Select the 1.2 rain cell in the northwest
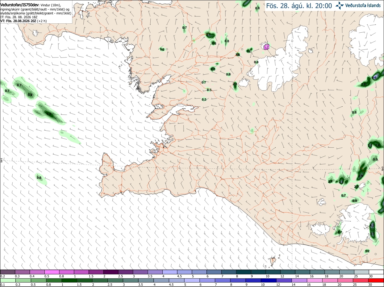Screen dimensions: 384x287 (x=162, y=49)
